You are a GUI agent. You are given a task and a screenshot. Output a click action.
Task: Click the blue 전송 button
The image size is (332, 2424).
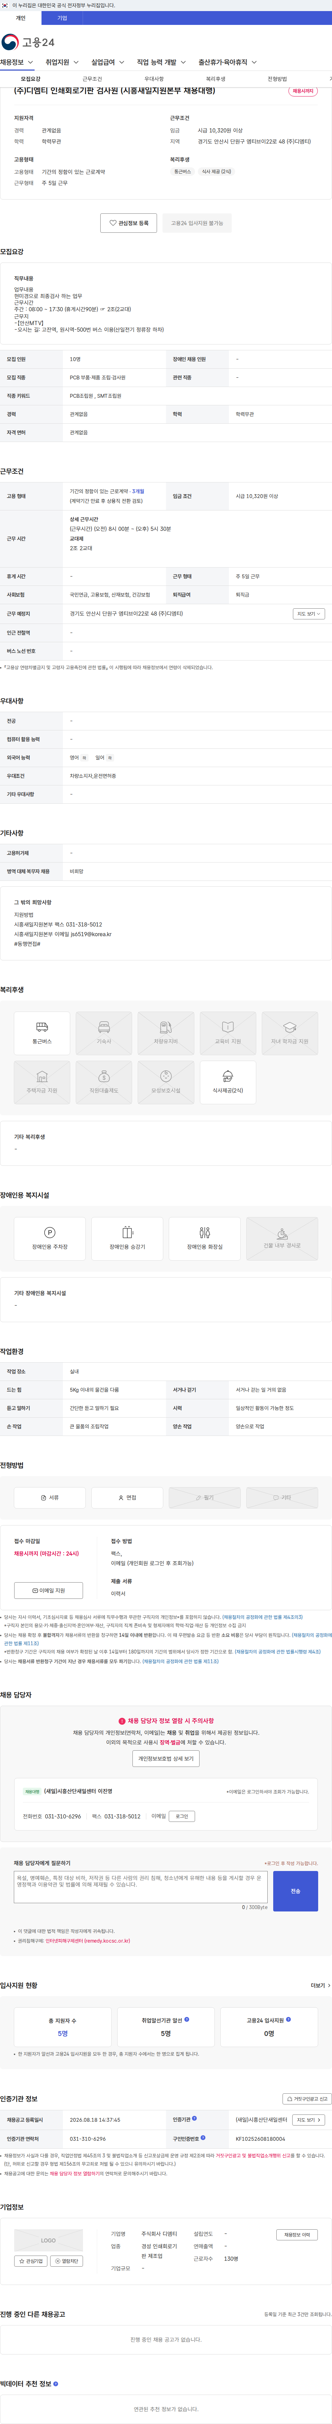(x=295, y=1891)
